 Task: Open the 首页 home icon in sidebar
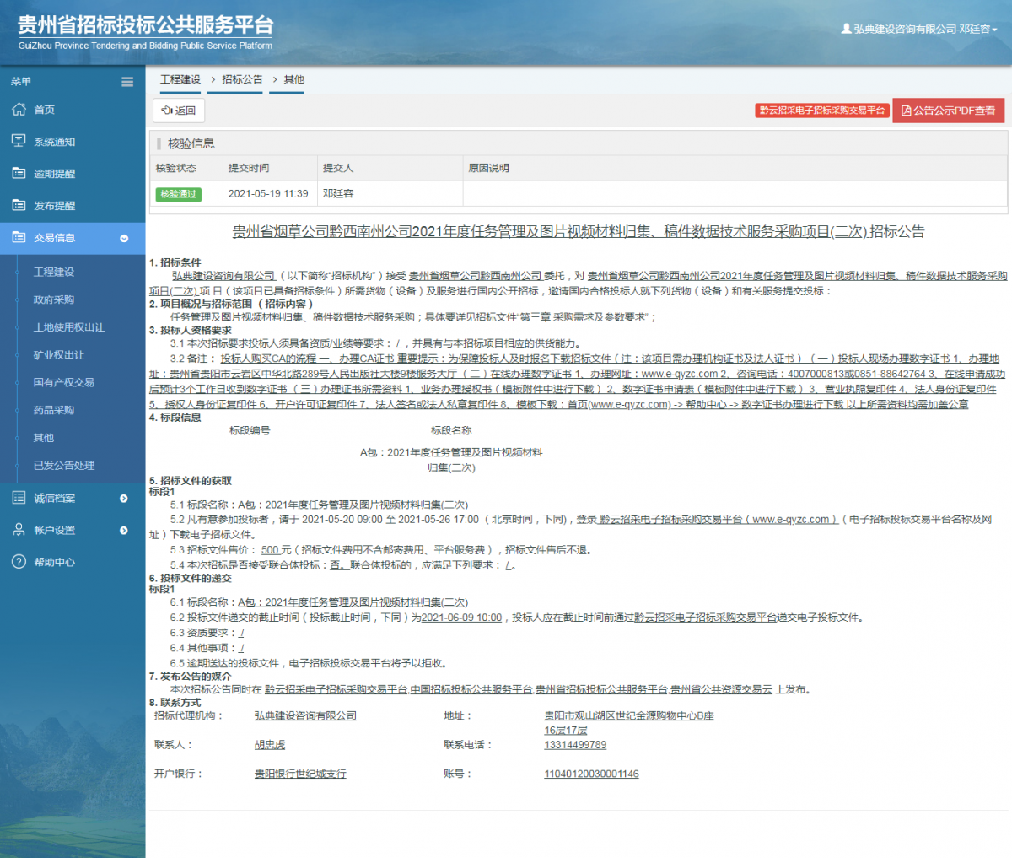point(19,109)
